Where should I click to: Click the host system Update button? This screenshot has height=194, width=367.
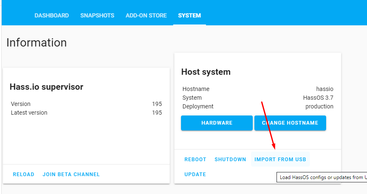(195, 174)
